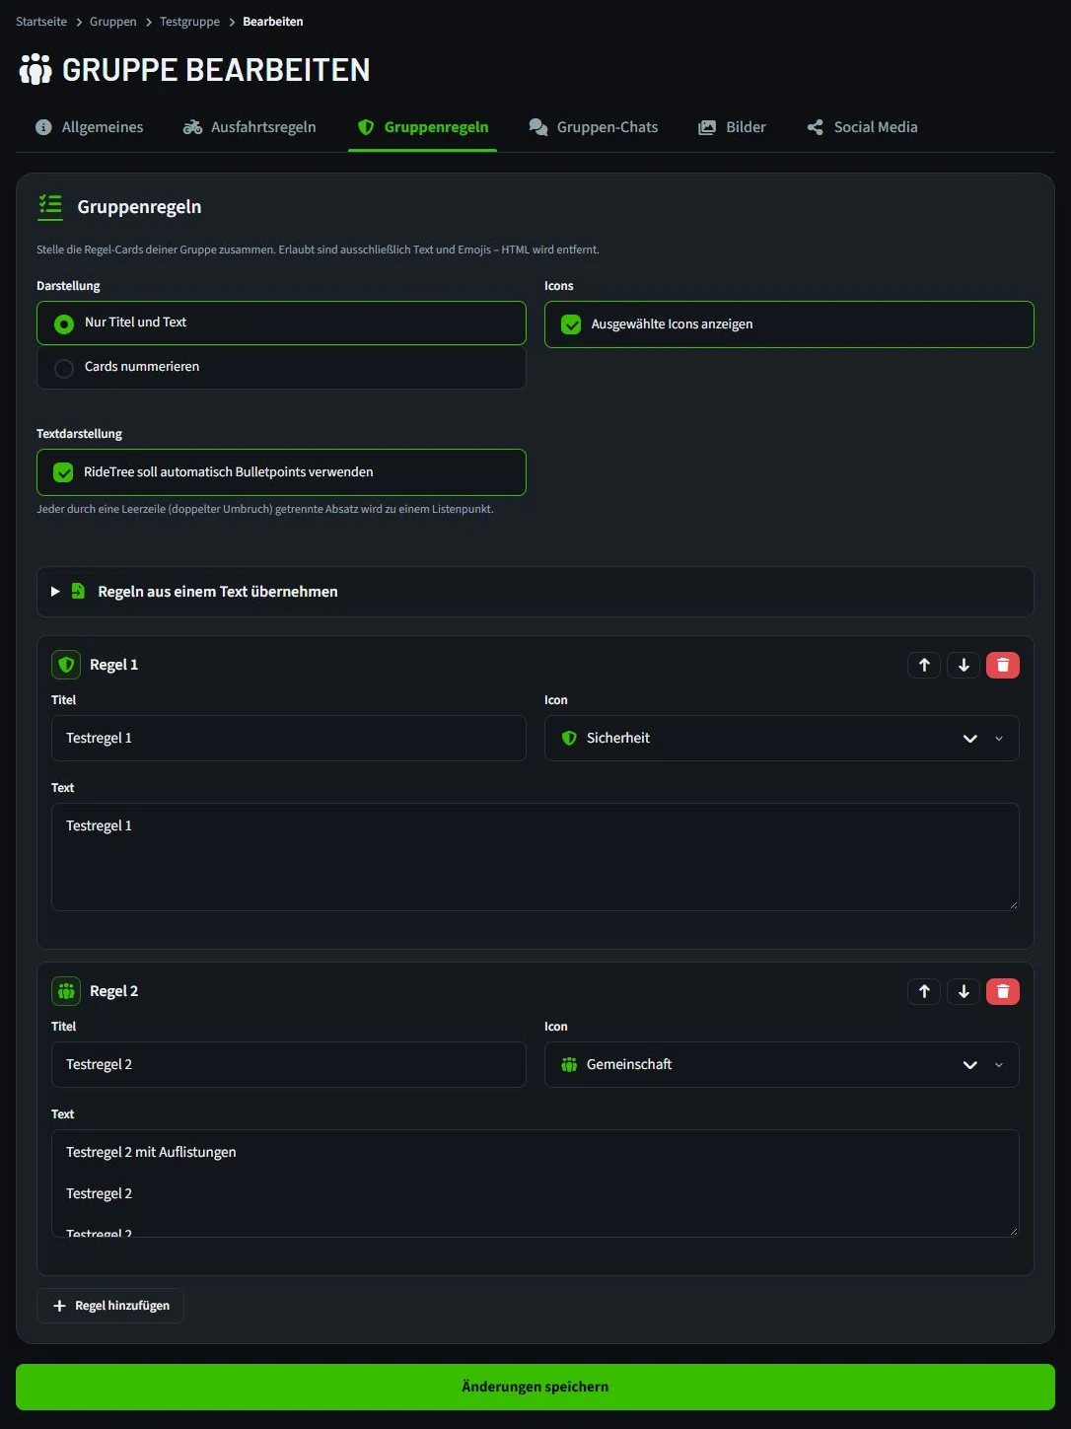Click the shield badge icon of Regel 1

[66, 665]
